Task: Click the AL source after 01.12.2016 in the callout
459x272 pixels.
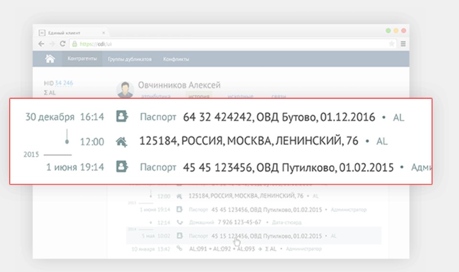Action: click(x=398, y=118)
